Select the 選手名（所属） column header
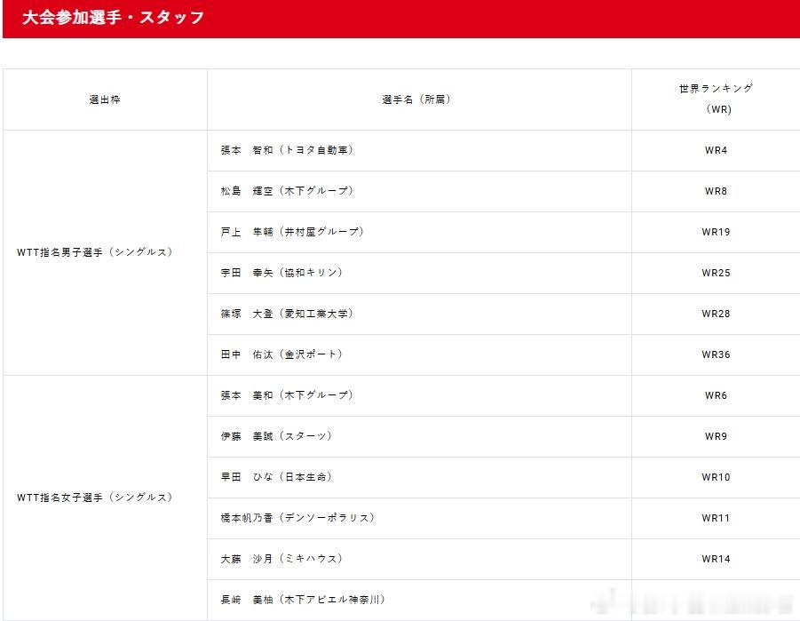 pyautogui.click(x=417, y=100)
